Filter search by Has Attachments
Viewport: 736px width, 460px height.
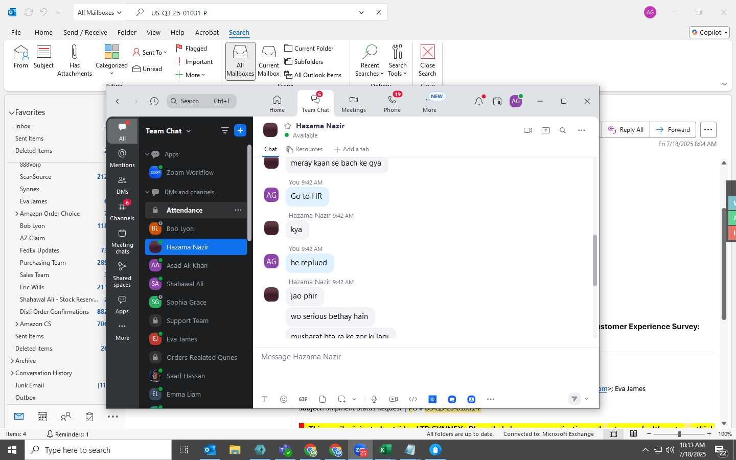point(75,60)
